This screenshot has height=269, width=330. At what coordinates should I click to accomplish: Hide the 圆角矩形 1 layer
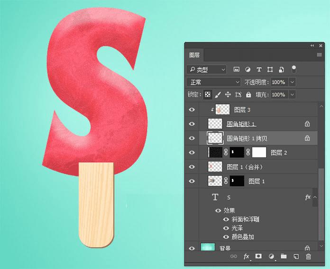(192, 124)
